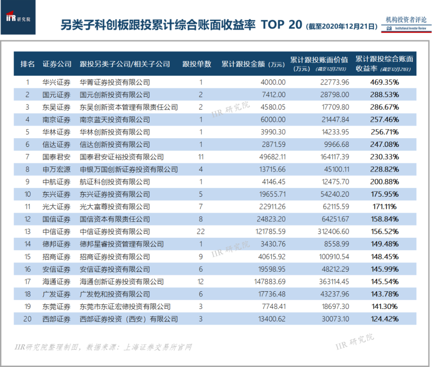The height and width of the screenshot is (367, 432).
Task: Click the 信达证券 cell
Action: 56,144
